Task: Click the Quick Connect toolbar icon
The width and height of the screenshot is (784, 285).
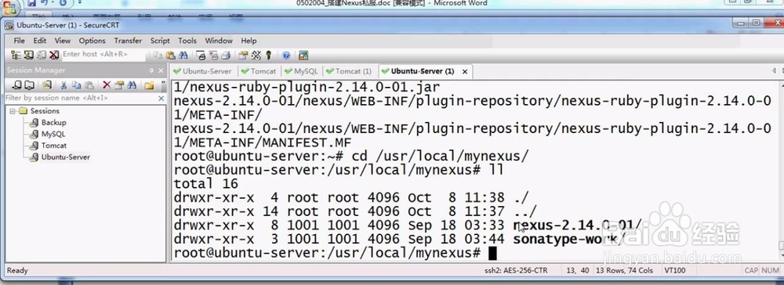Action: click(x=29, y=55)
